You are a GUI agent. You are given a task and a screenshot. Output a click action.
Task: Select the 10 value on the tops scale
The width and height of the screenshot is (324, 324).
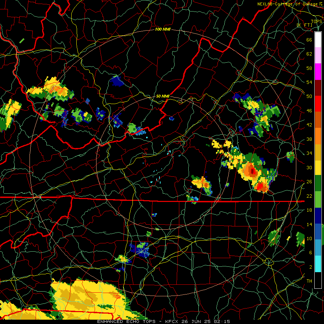pos(309,238)
